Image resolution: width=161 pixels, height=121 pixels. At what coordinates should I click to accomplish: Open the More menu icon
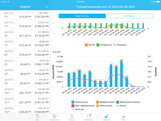123,117
